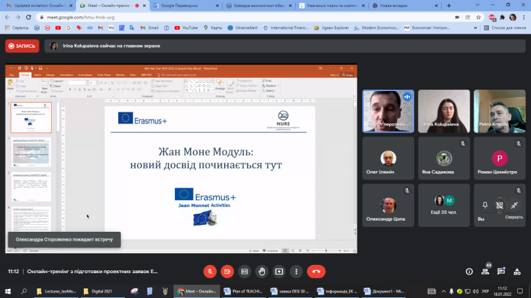Open Activities icon in Meet
531x298 pixels.
click(x=516, y=271)
